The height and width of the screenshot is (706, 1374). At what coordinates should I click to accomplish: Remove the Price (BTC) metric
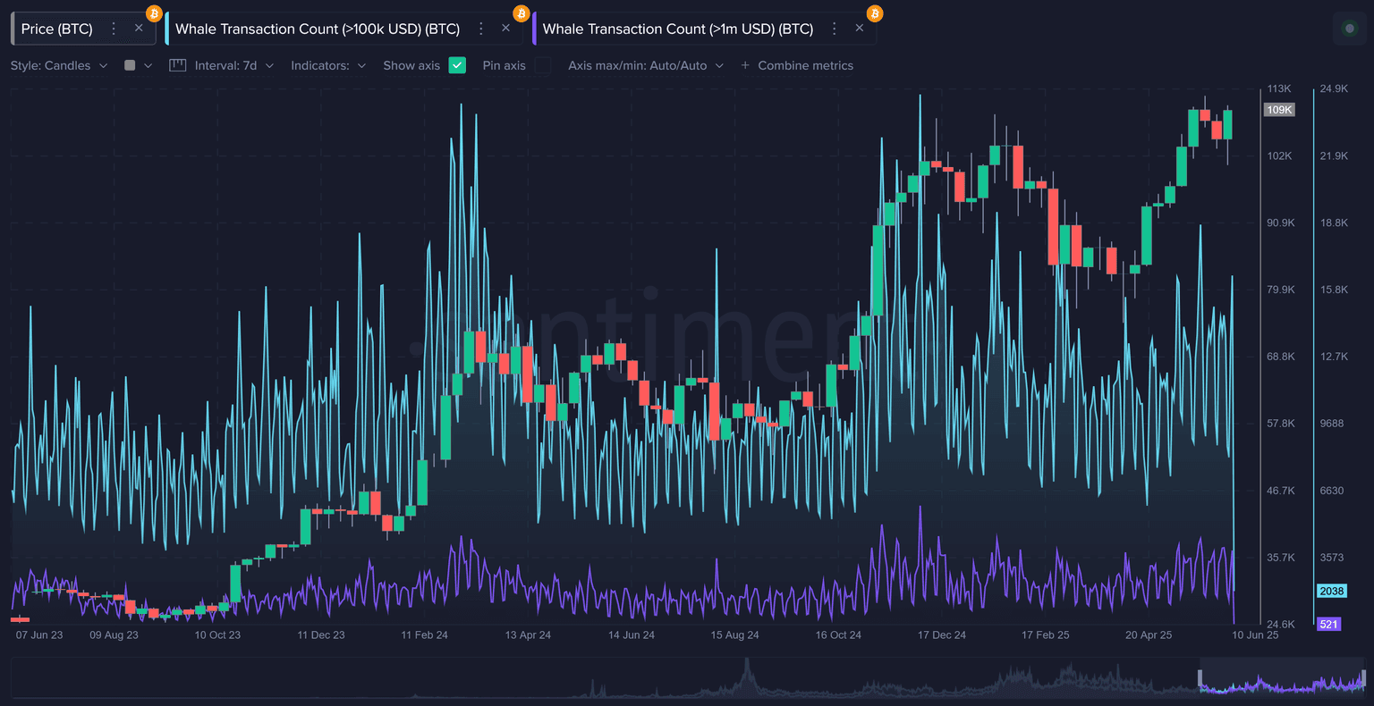point(139,29)
